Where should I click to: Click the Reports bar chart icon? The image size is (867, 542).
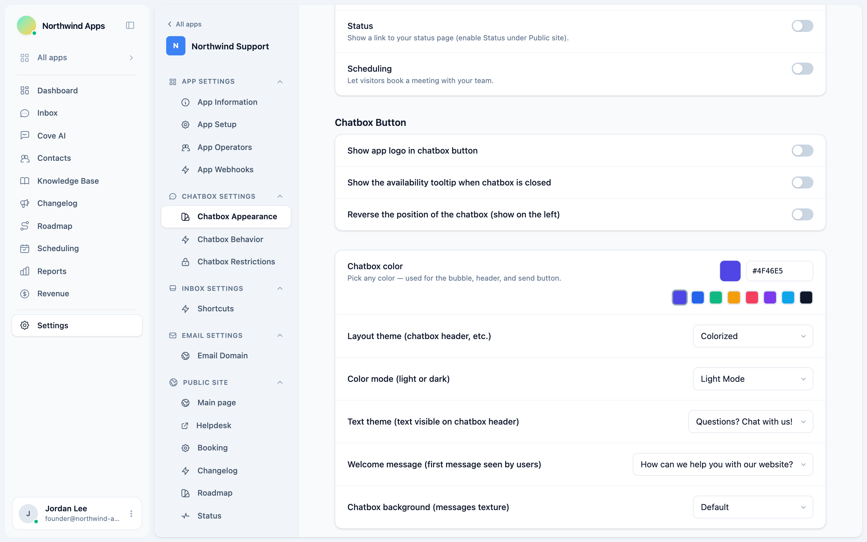(x=25, y=271)
